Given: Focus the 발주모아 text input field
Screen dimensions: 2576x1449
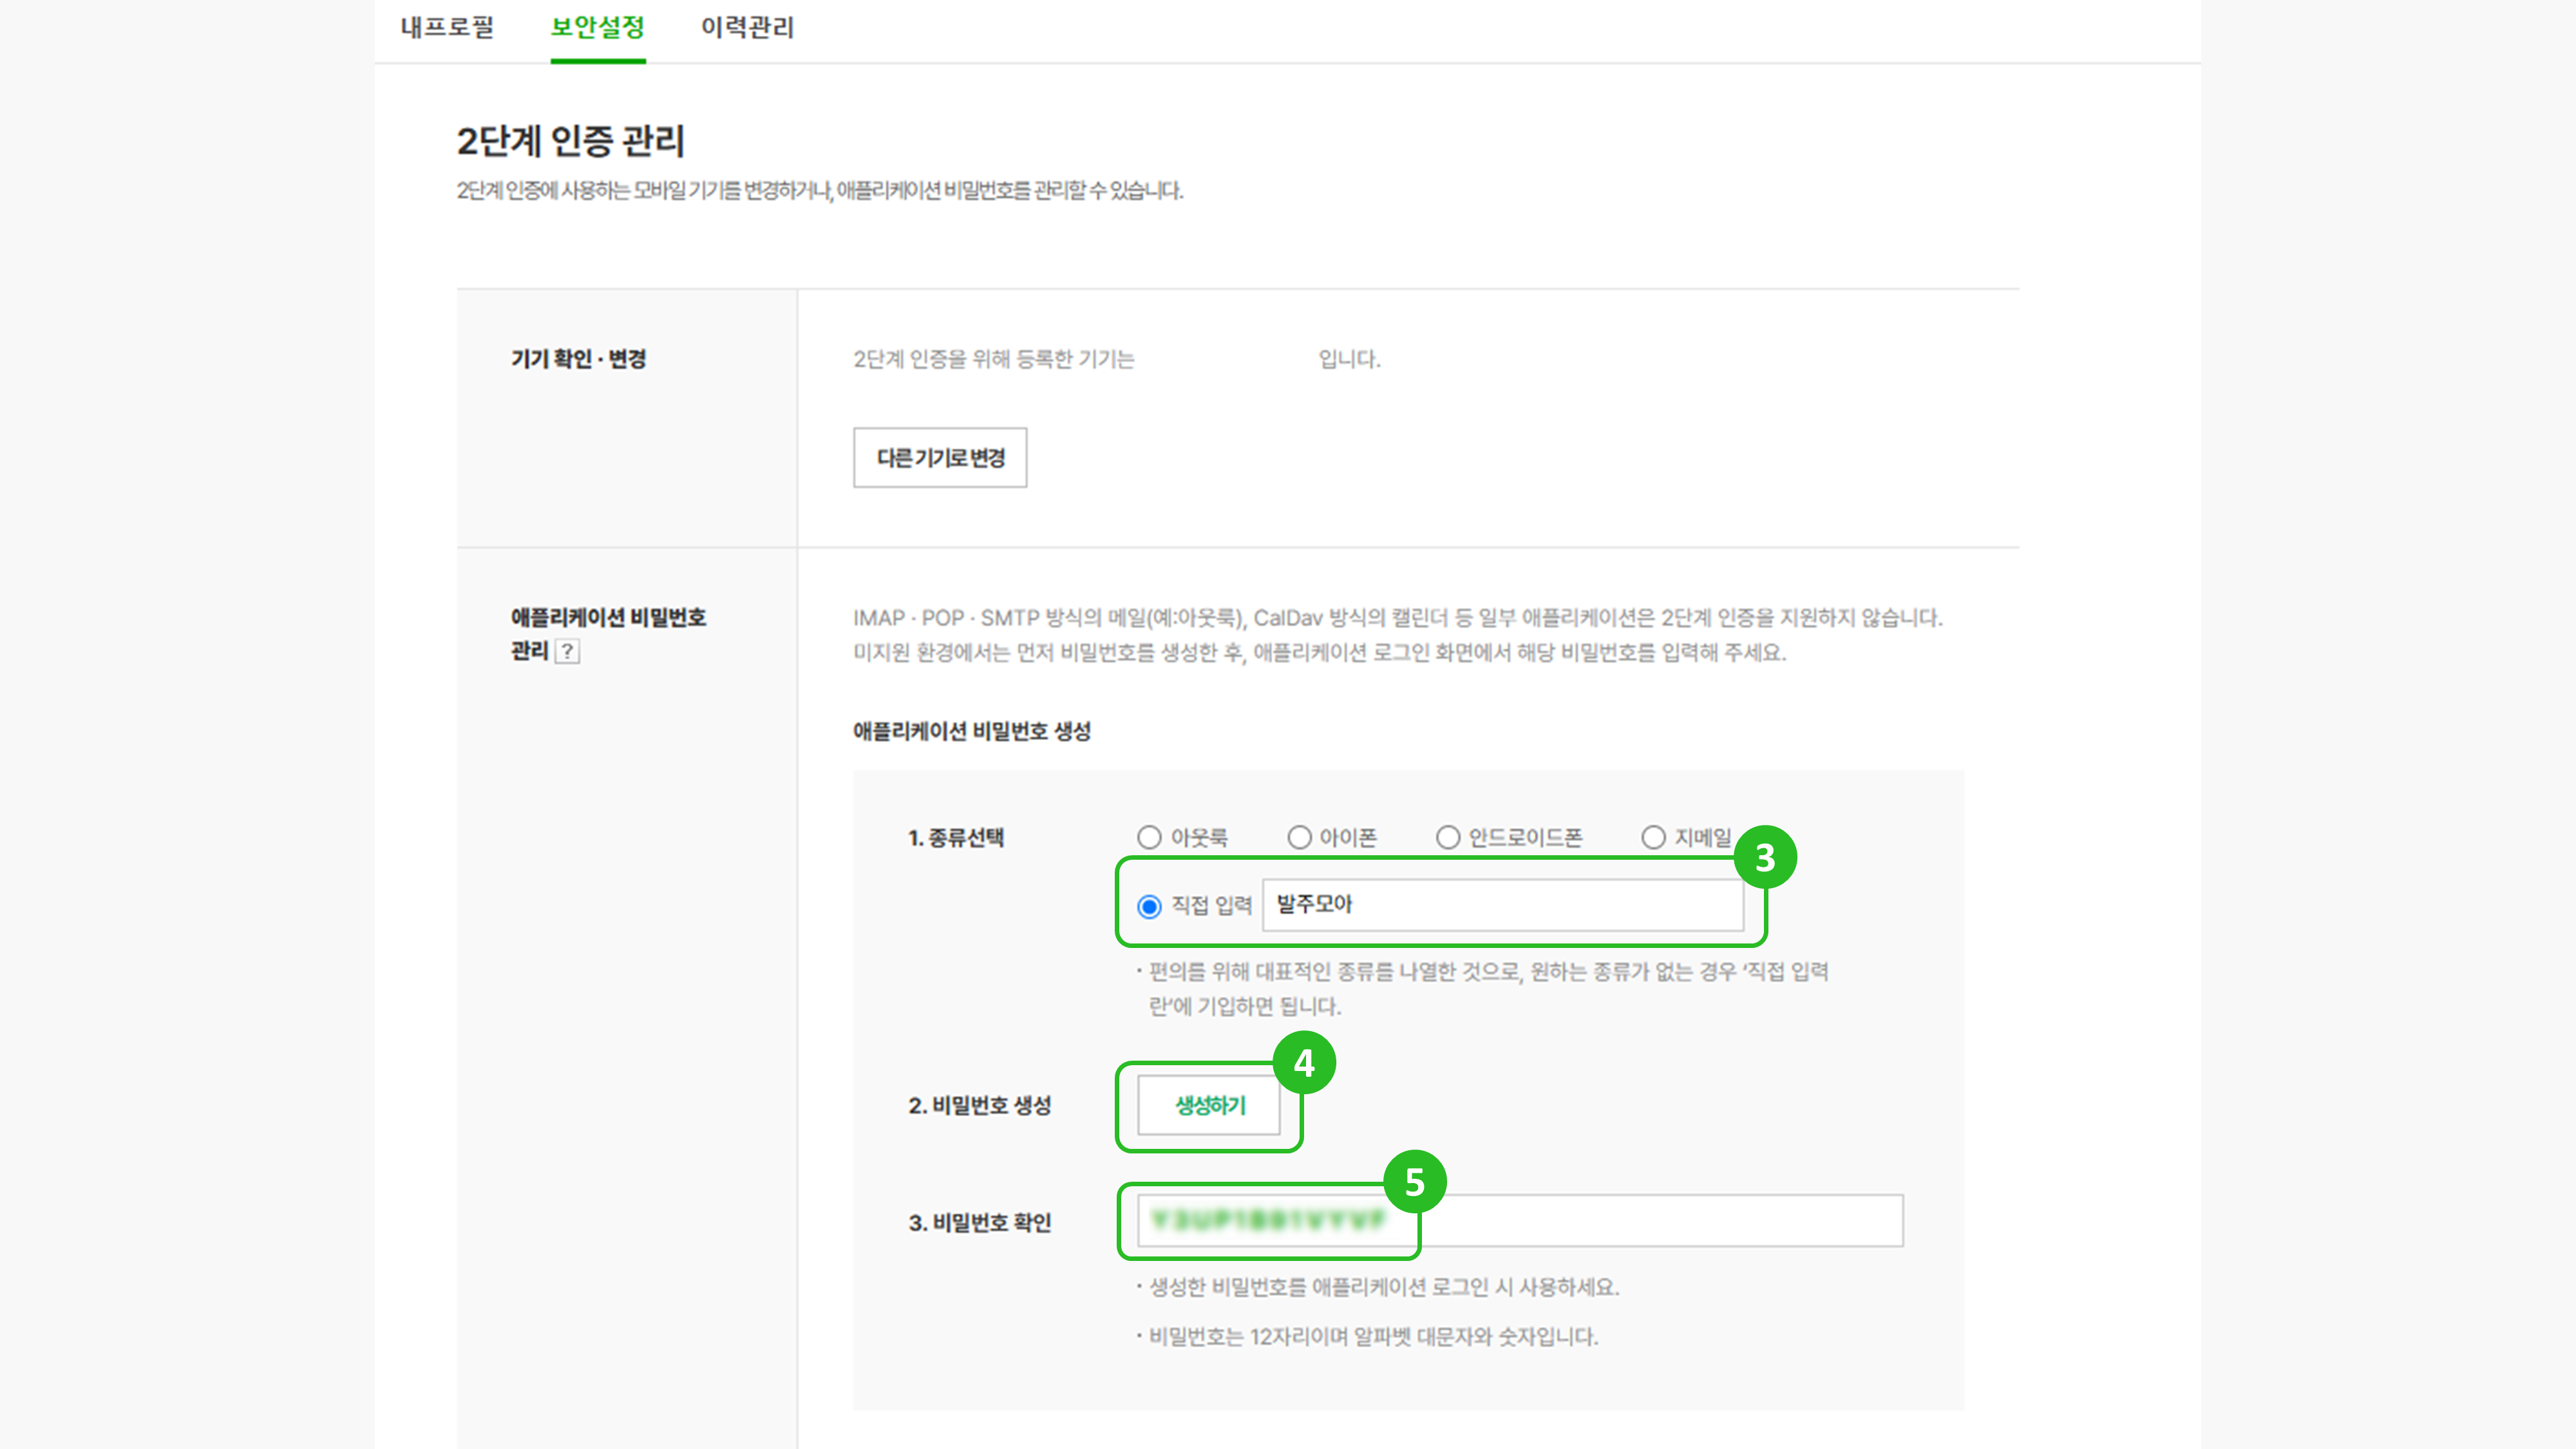Looking at the screenshot, I should (1502, 905).
